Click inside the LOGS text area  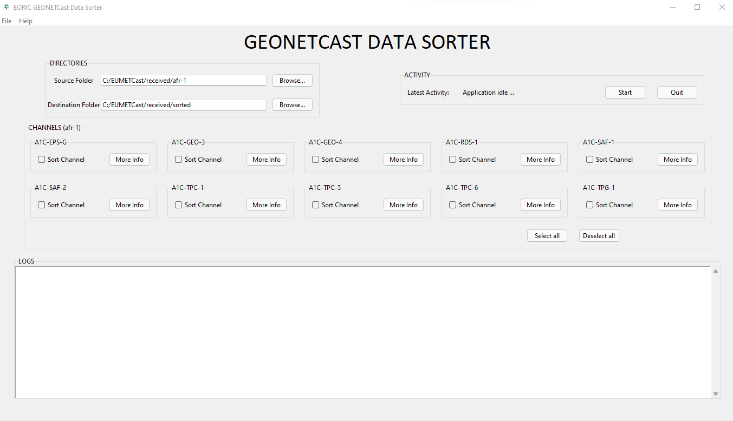coord(363,332)
